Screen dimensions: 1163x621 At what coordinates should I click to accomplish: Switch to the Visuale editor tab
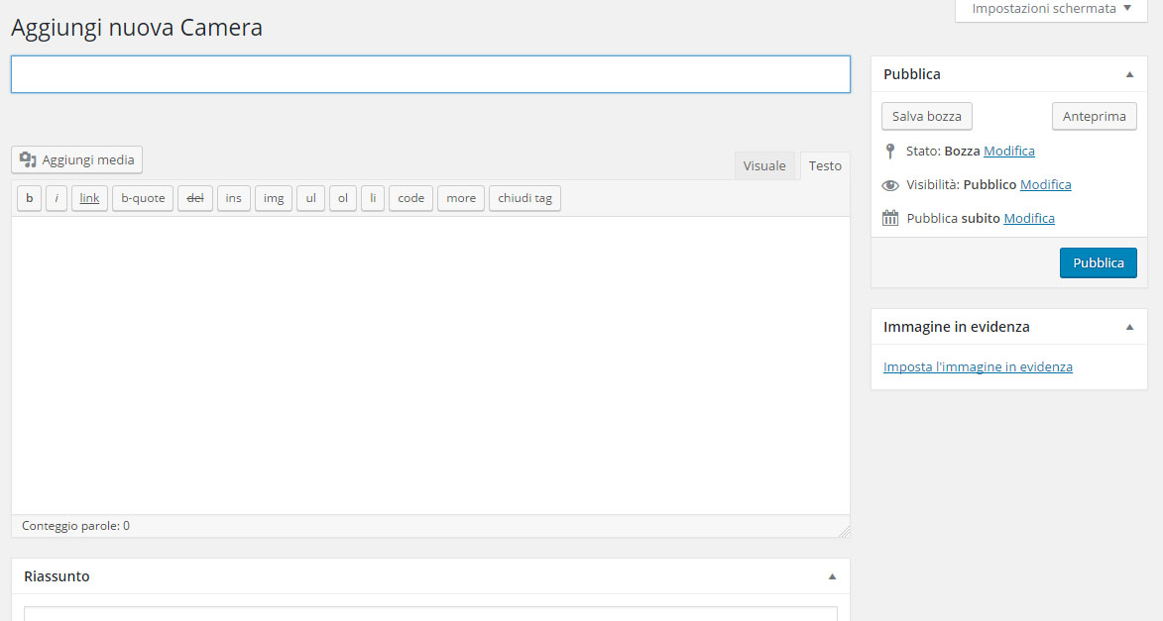click(x=764, y=165)
